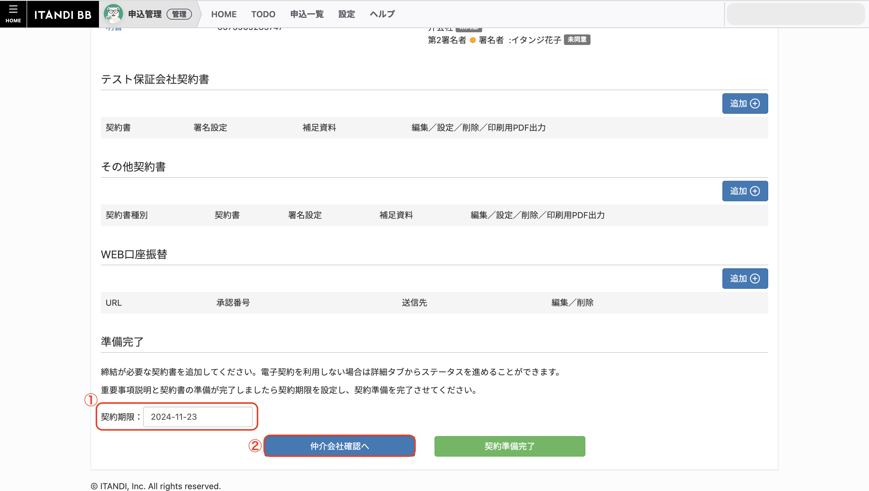The width and height of the screenshot is (869, 491).
Task: Click the URL column header
Action: (x=113, y=302)
